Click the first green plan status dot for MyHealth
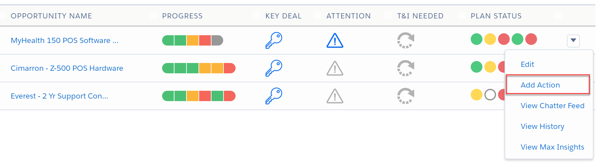 477,39
